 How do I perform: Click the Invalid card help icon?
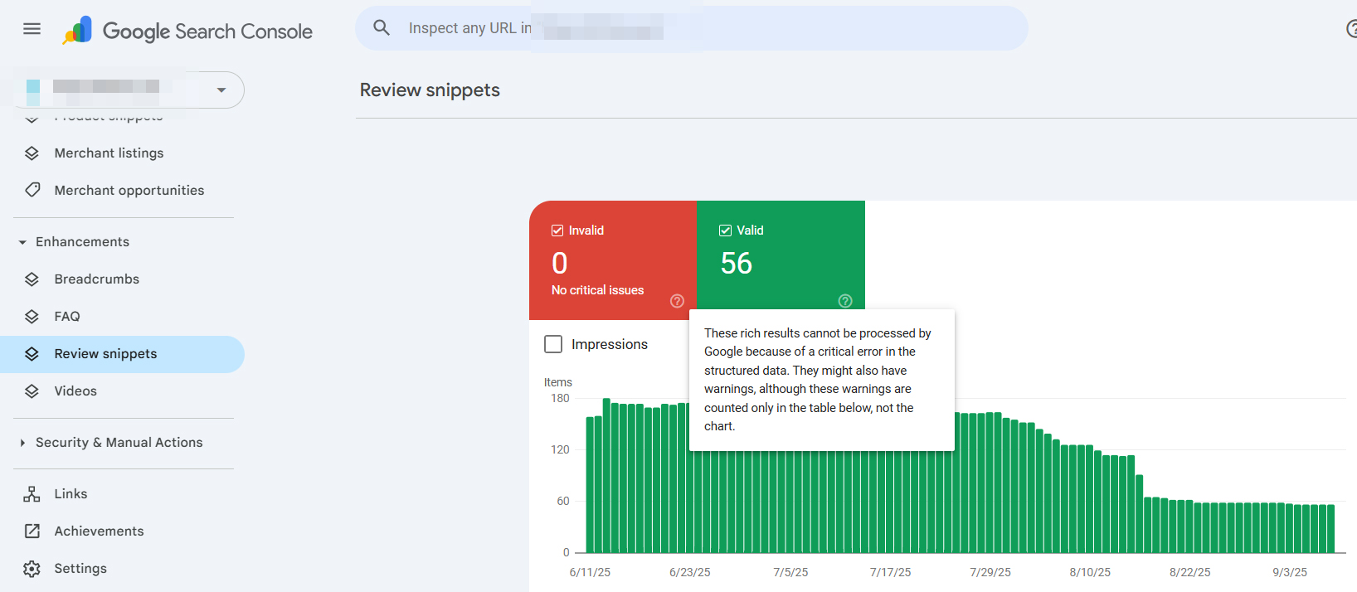[677, 301]
